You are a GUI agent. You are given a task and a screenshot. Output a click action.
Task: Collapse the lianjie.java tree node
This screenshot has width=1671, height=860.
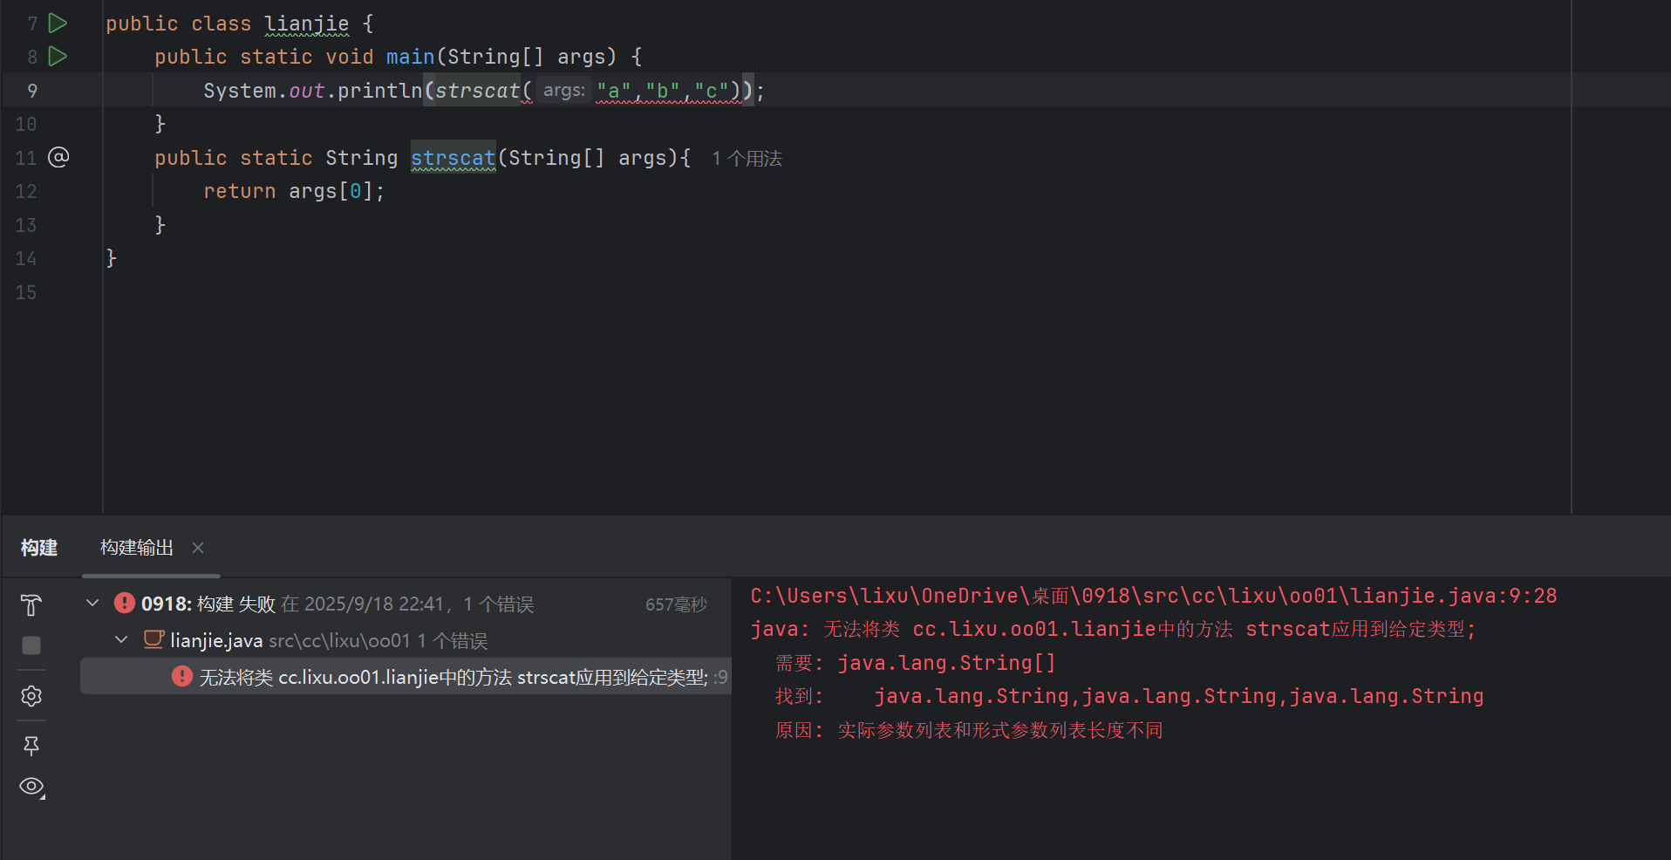pos(121,640)
